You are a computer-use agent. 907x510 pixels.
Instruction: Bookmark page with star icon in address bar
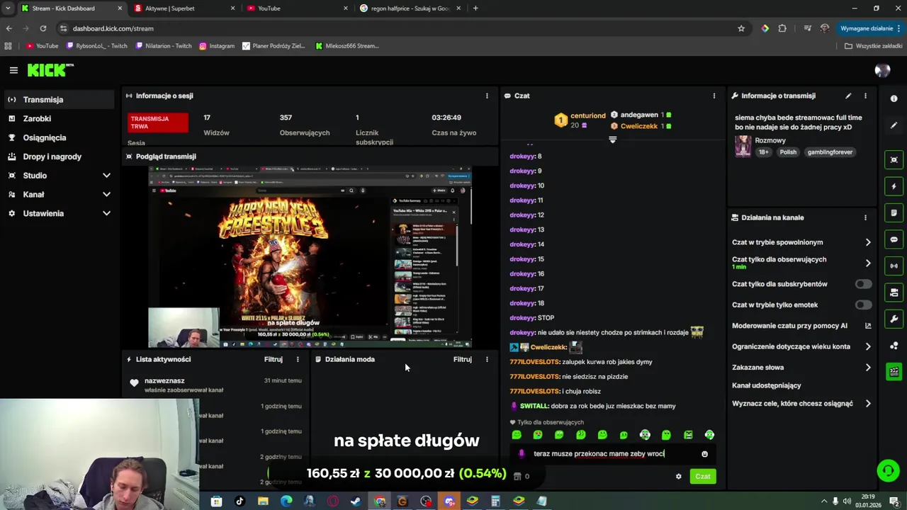(741, 28)
